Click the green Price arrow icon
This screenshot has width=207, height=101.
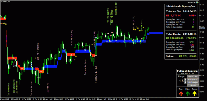188,94
